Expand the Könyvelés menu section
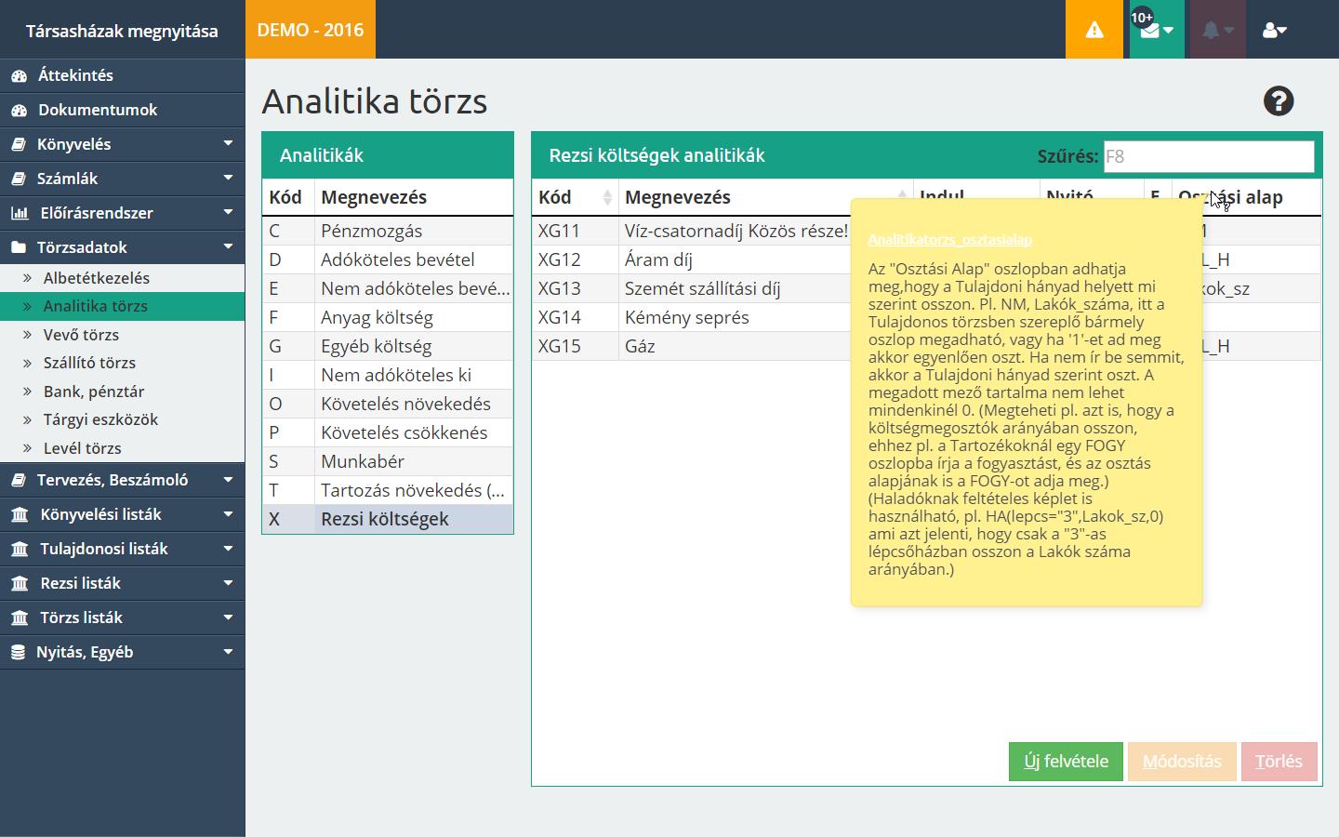Viewport: 1339px width, 837px height. pyautogui.click(x=228, y=144)
